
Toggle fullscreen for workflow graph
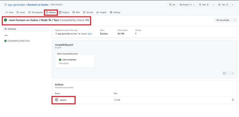click(224, 73)
